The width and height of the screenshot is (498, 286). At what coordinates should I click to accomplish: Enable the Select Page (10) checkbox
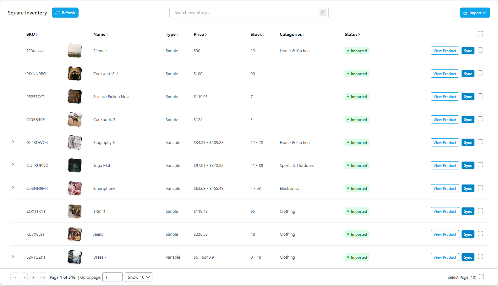481,277
